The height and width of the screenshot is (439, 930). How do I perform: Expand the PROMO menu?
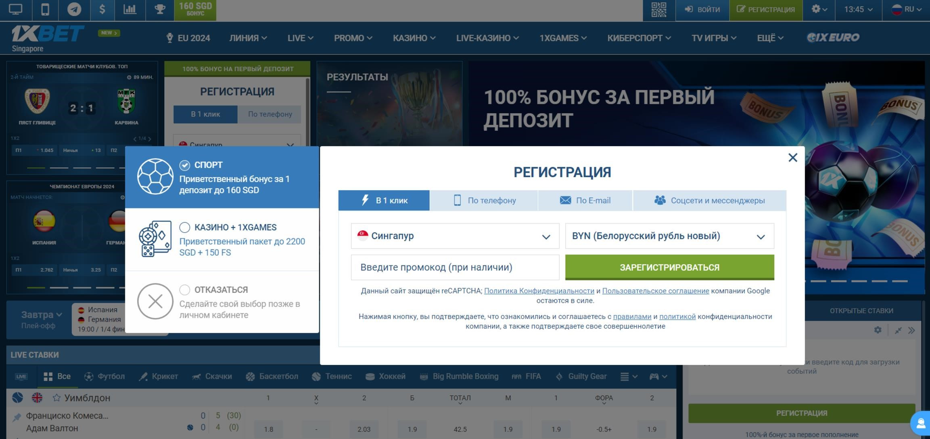coord(353,38)
